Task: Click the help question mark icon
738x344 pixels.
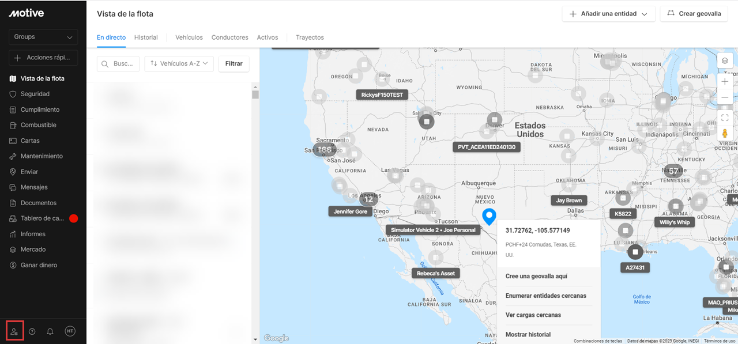Action: [x=32, y=331]
